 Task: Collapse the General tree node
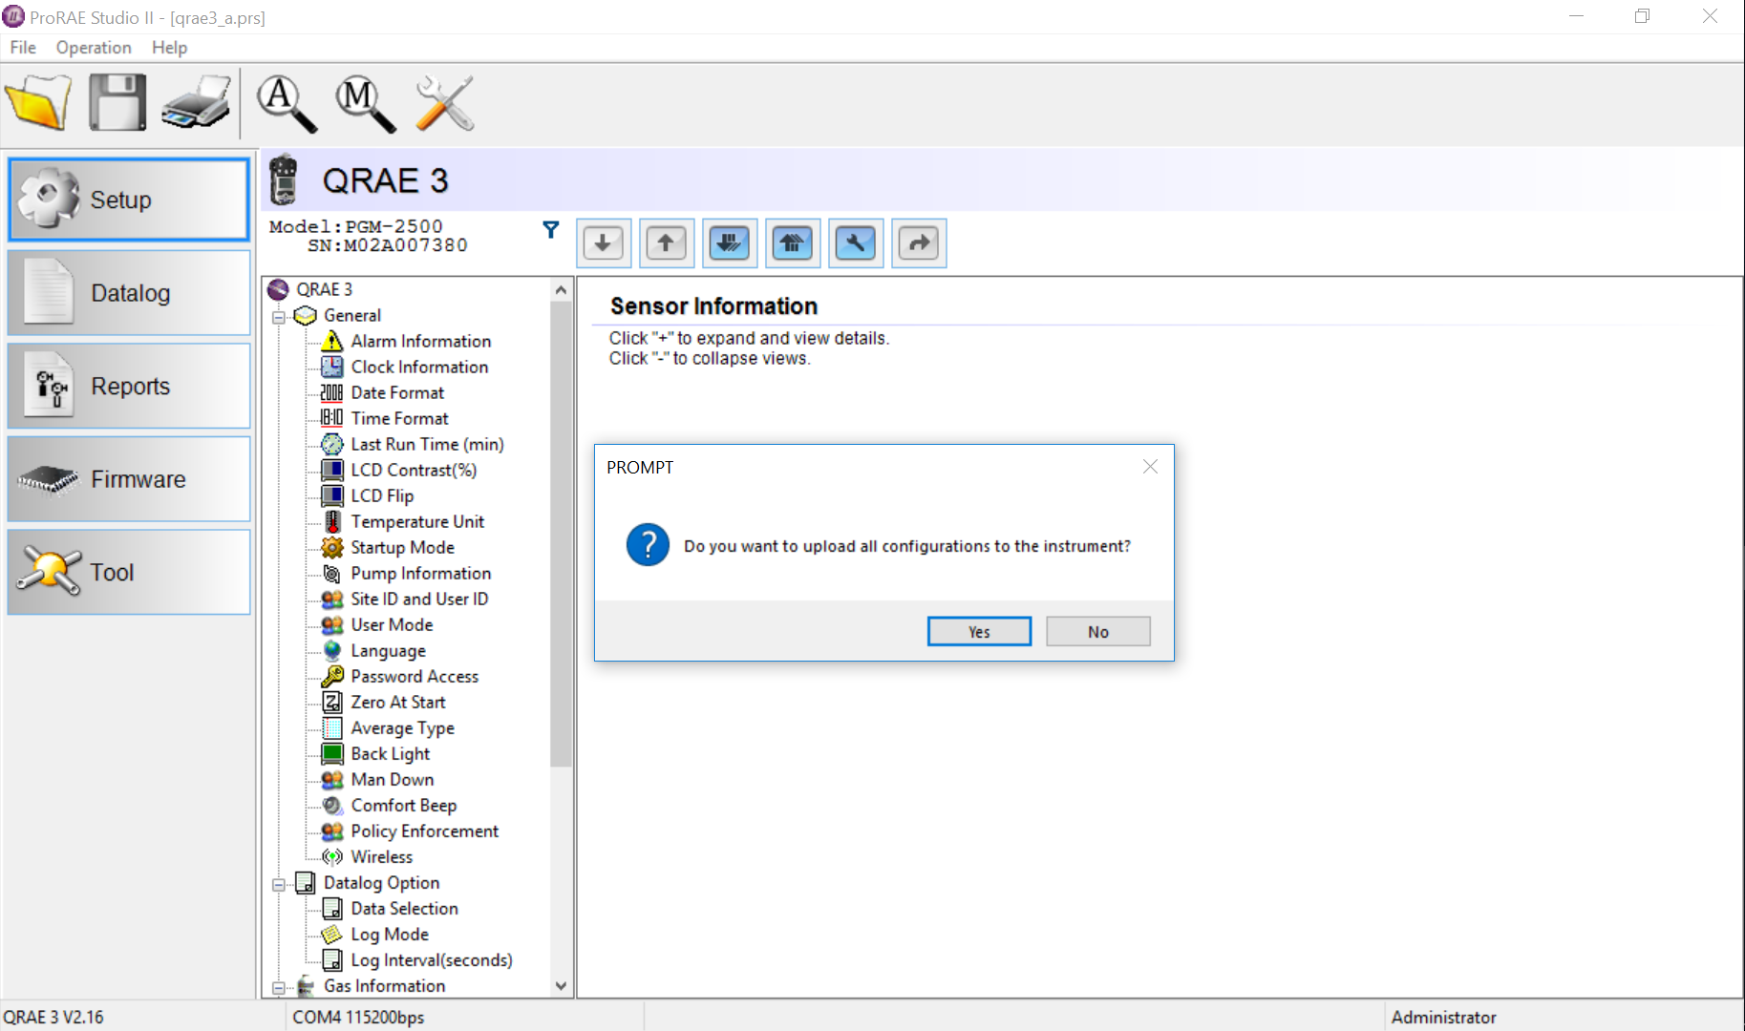(279, 316)
